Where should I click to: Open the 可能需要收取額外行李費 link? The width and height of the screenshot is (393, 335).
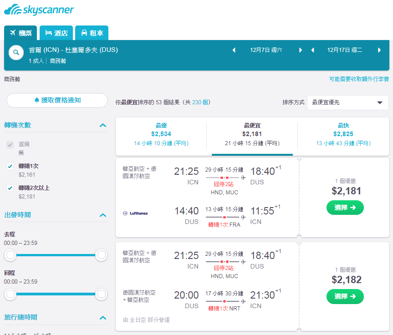pyautogui.click(x=359, y=79)
